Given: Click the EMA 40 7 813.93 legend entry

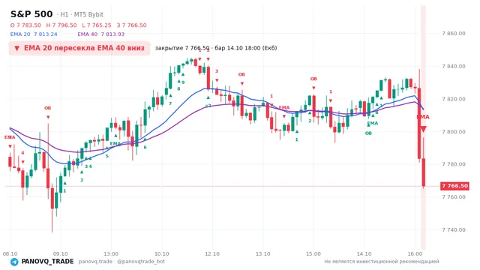Looking at the screenshot, I should pyautogui.click(x=101, y=34).
